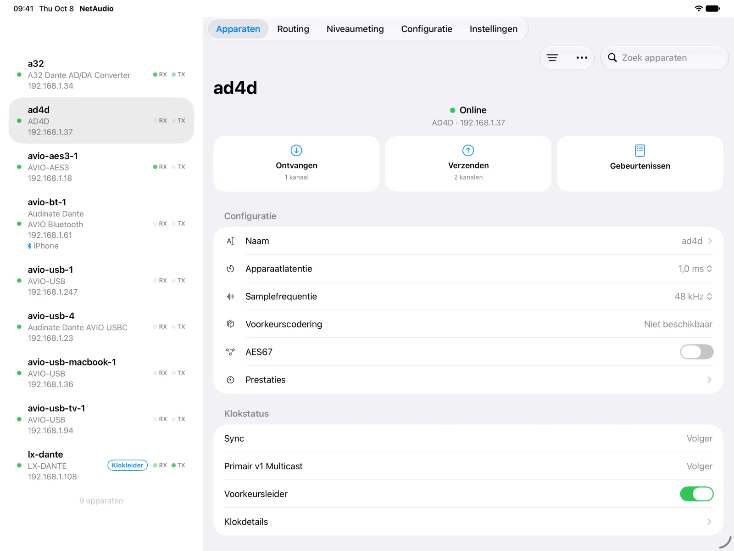Switch to the Routing tab
Screen dimensions: 734x551
293,29
